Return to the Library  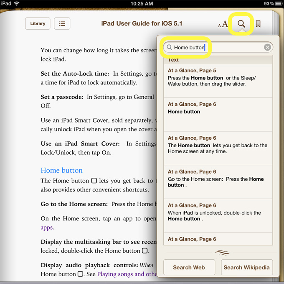[38, 24]
